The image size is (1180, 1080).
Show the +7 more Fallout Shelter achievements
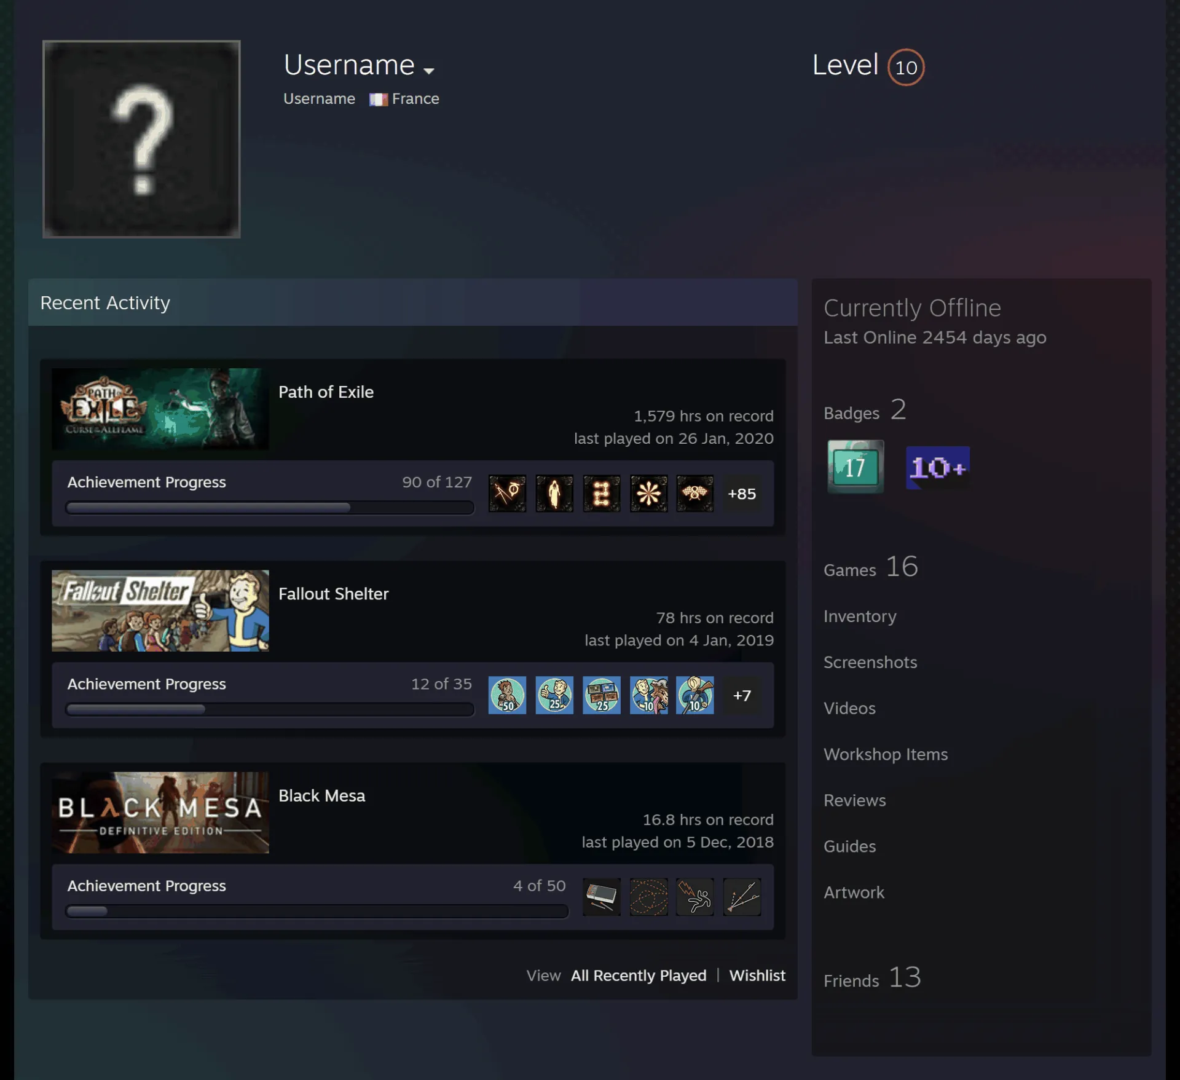[742, 695]
